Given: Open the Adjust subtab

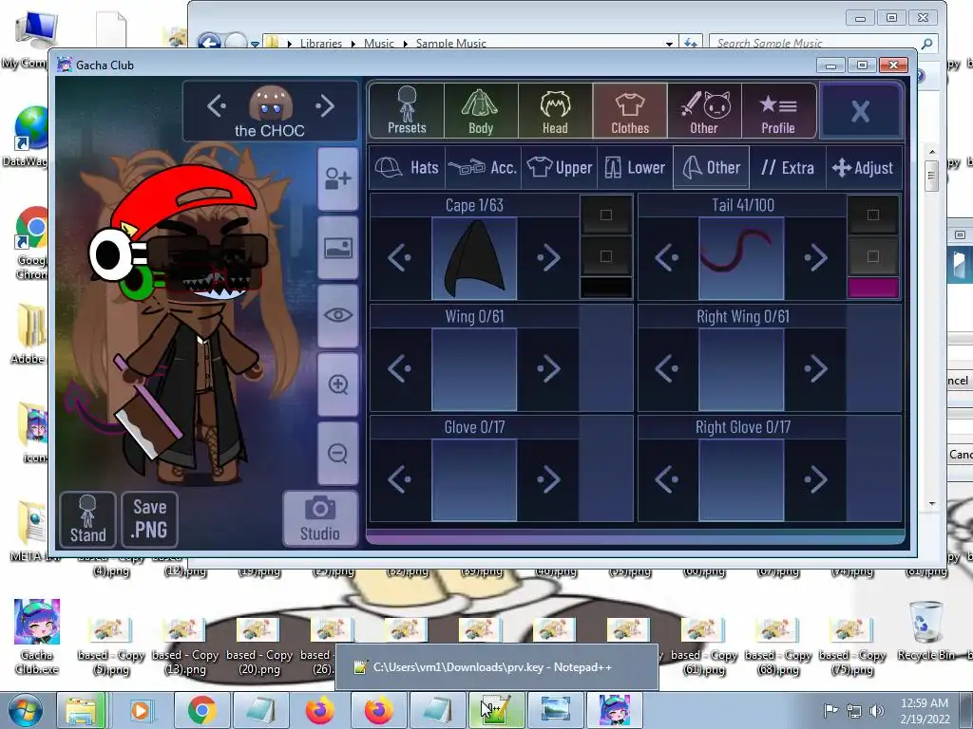Looking at the screenshot, I should (x=863, y=167).
